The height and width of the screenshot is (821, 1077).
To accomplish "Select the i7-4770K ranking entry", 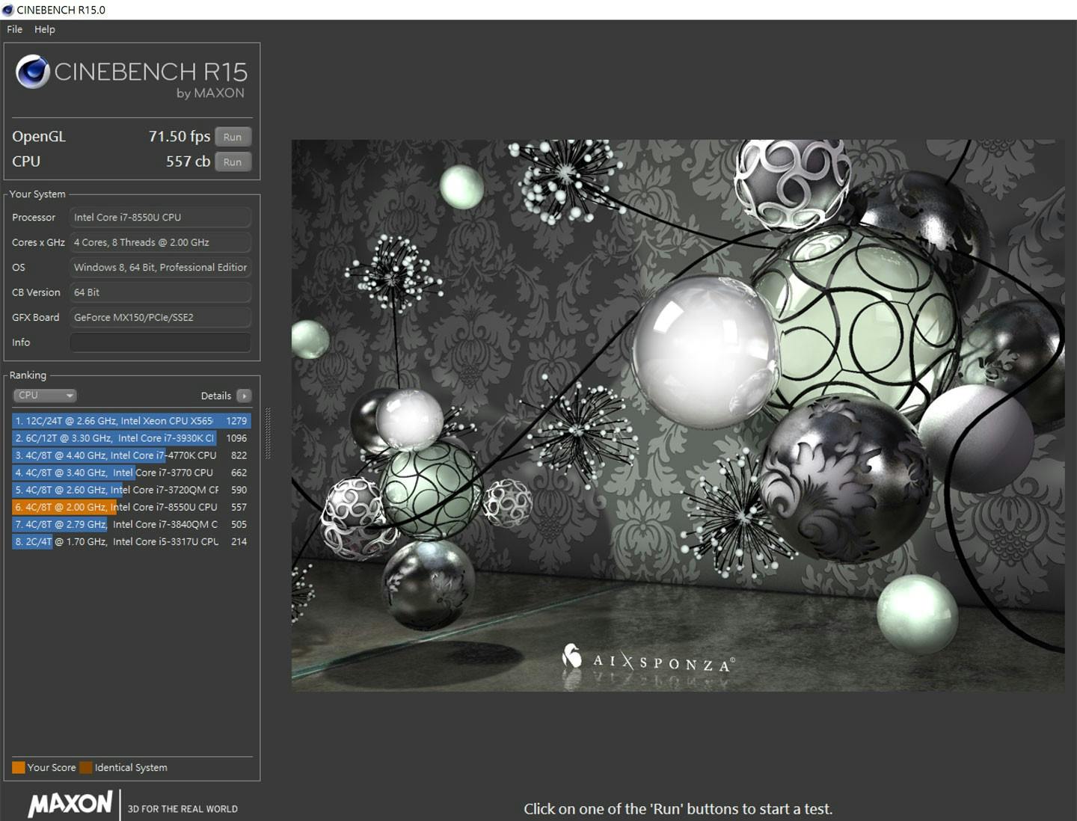I will click(131, 455).
